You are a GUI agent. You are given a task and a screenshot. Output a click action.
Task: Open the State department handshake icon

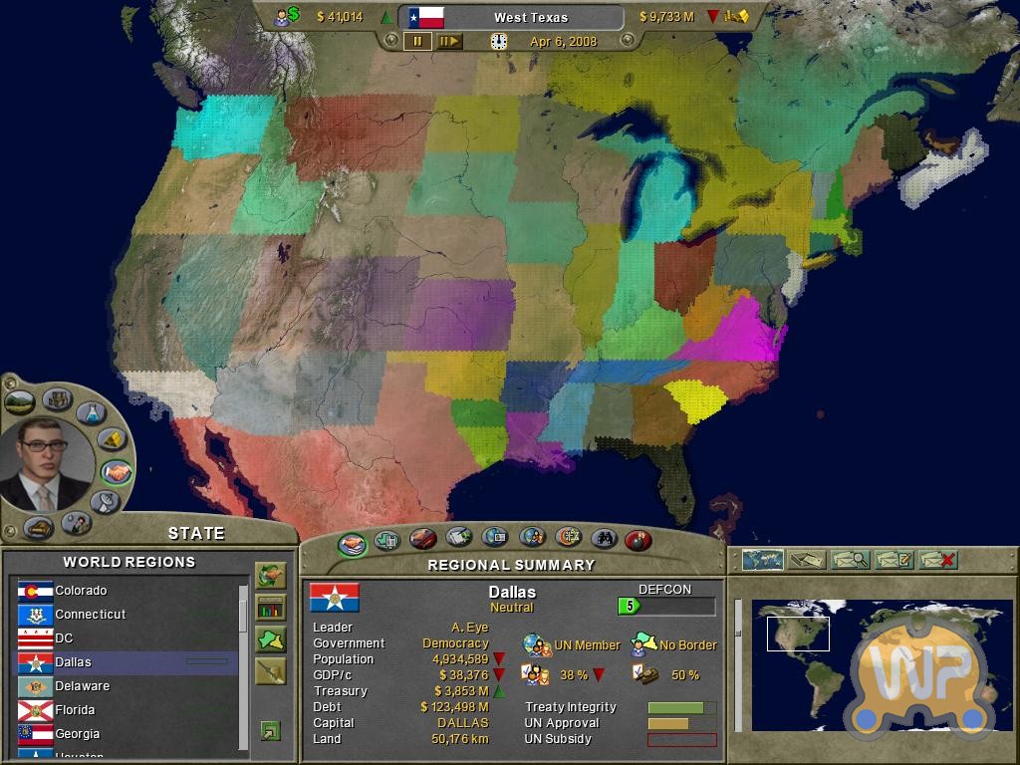(x=117, y=472)
